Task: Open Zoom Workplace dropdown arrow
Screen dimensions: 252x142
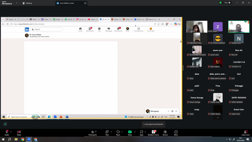Action: (x=17, y=3)
